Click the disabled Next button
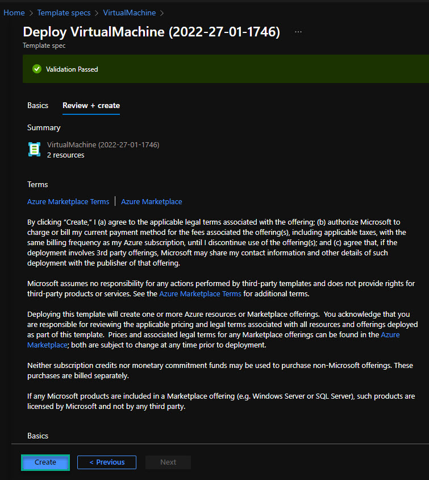 (168, 462)
